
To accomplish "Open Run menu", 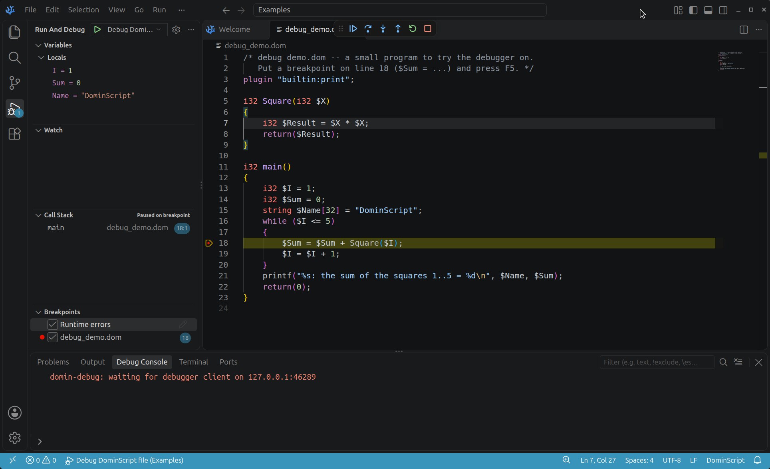I will point(159,10).
